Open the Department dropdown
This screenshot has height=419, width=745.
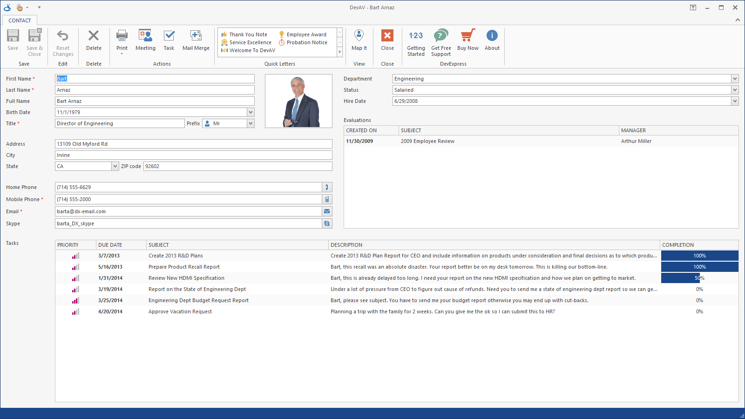735,79
